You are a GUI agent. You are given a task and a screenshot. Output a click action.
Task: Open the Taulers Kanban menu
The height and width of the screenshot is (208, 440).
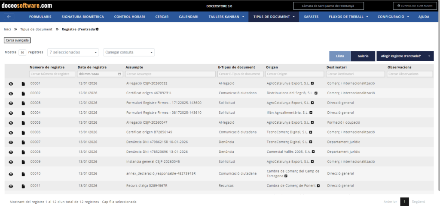(226, 17)
